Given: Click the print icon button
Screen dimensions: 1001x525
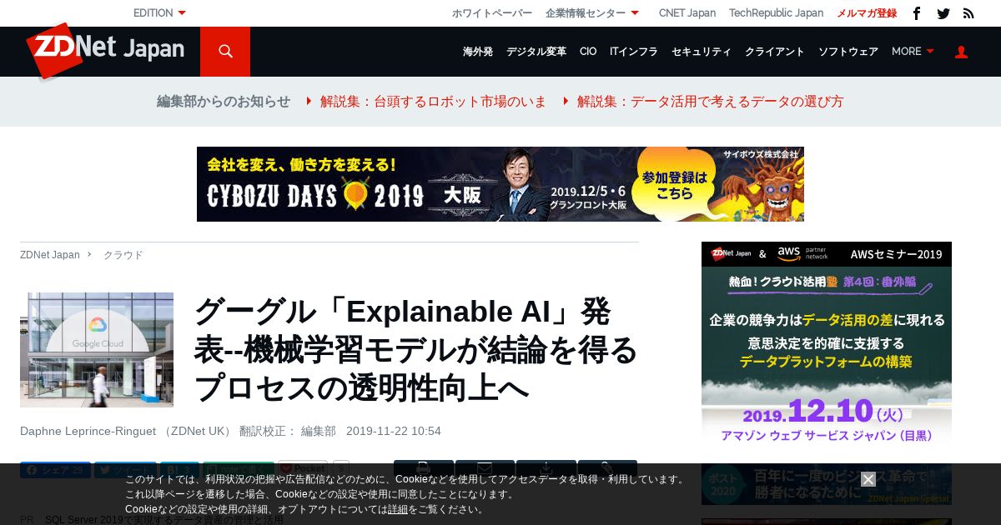Looking at the screenshot, I should click(x=424, y=468).
